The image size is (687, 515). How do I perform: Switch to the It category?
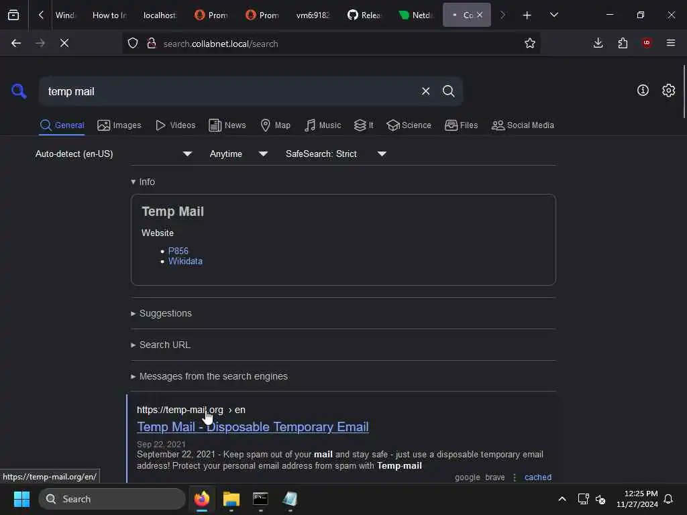[x=364, y=125]
